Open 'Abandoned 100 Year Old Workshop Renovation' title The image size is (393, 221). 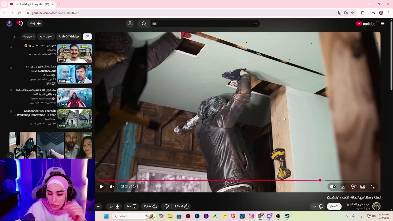tap(35, 113)
